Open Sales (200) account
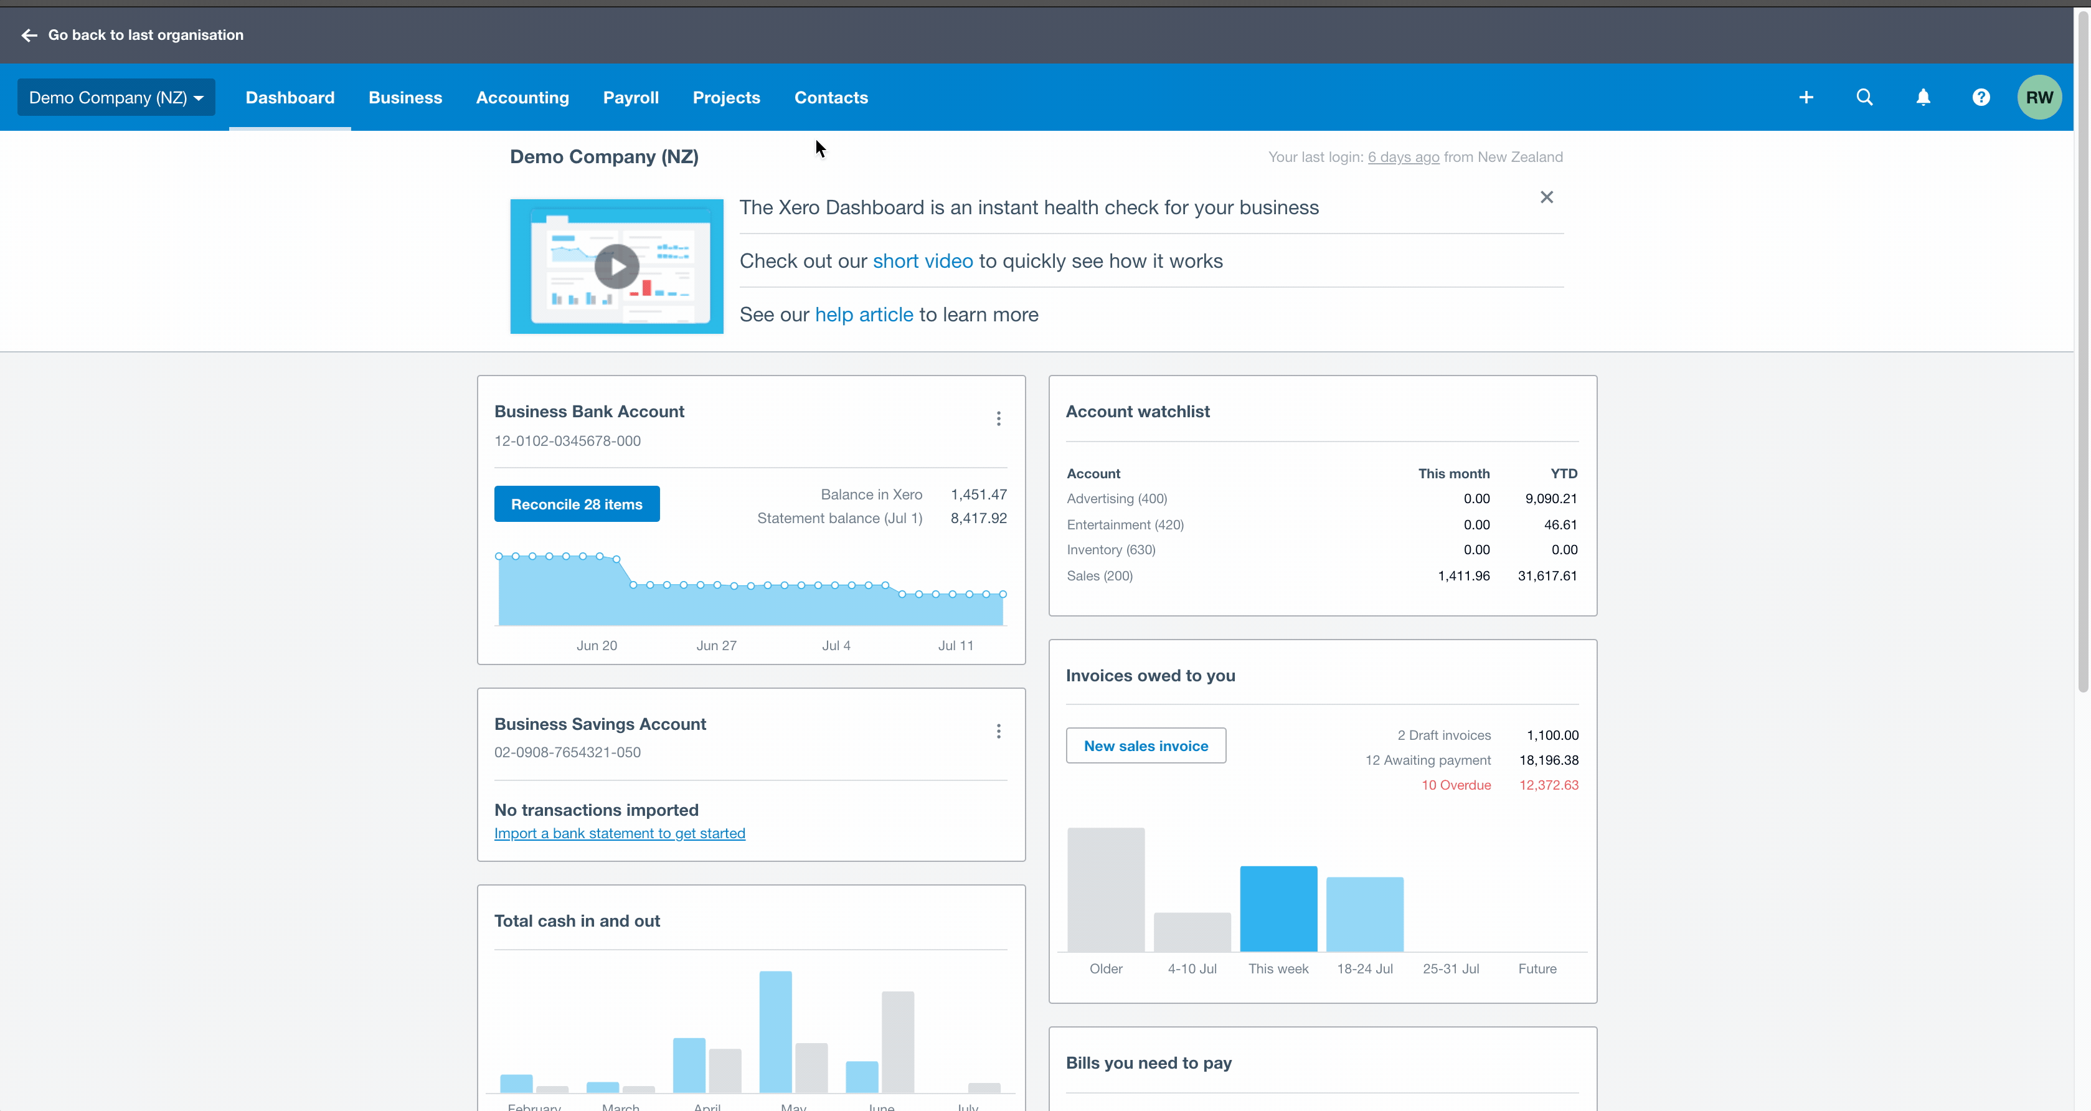Image resolution: width=2091 pixels, height=1111 pixels. [1100, 575]
